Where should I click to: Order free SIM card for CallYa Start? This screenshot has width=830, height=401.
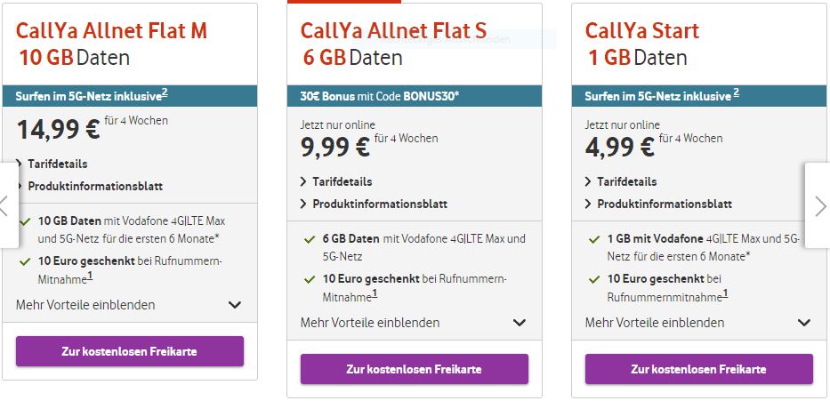[x=699, y=369]
